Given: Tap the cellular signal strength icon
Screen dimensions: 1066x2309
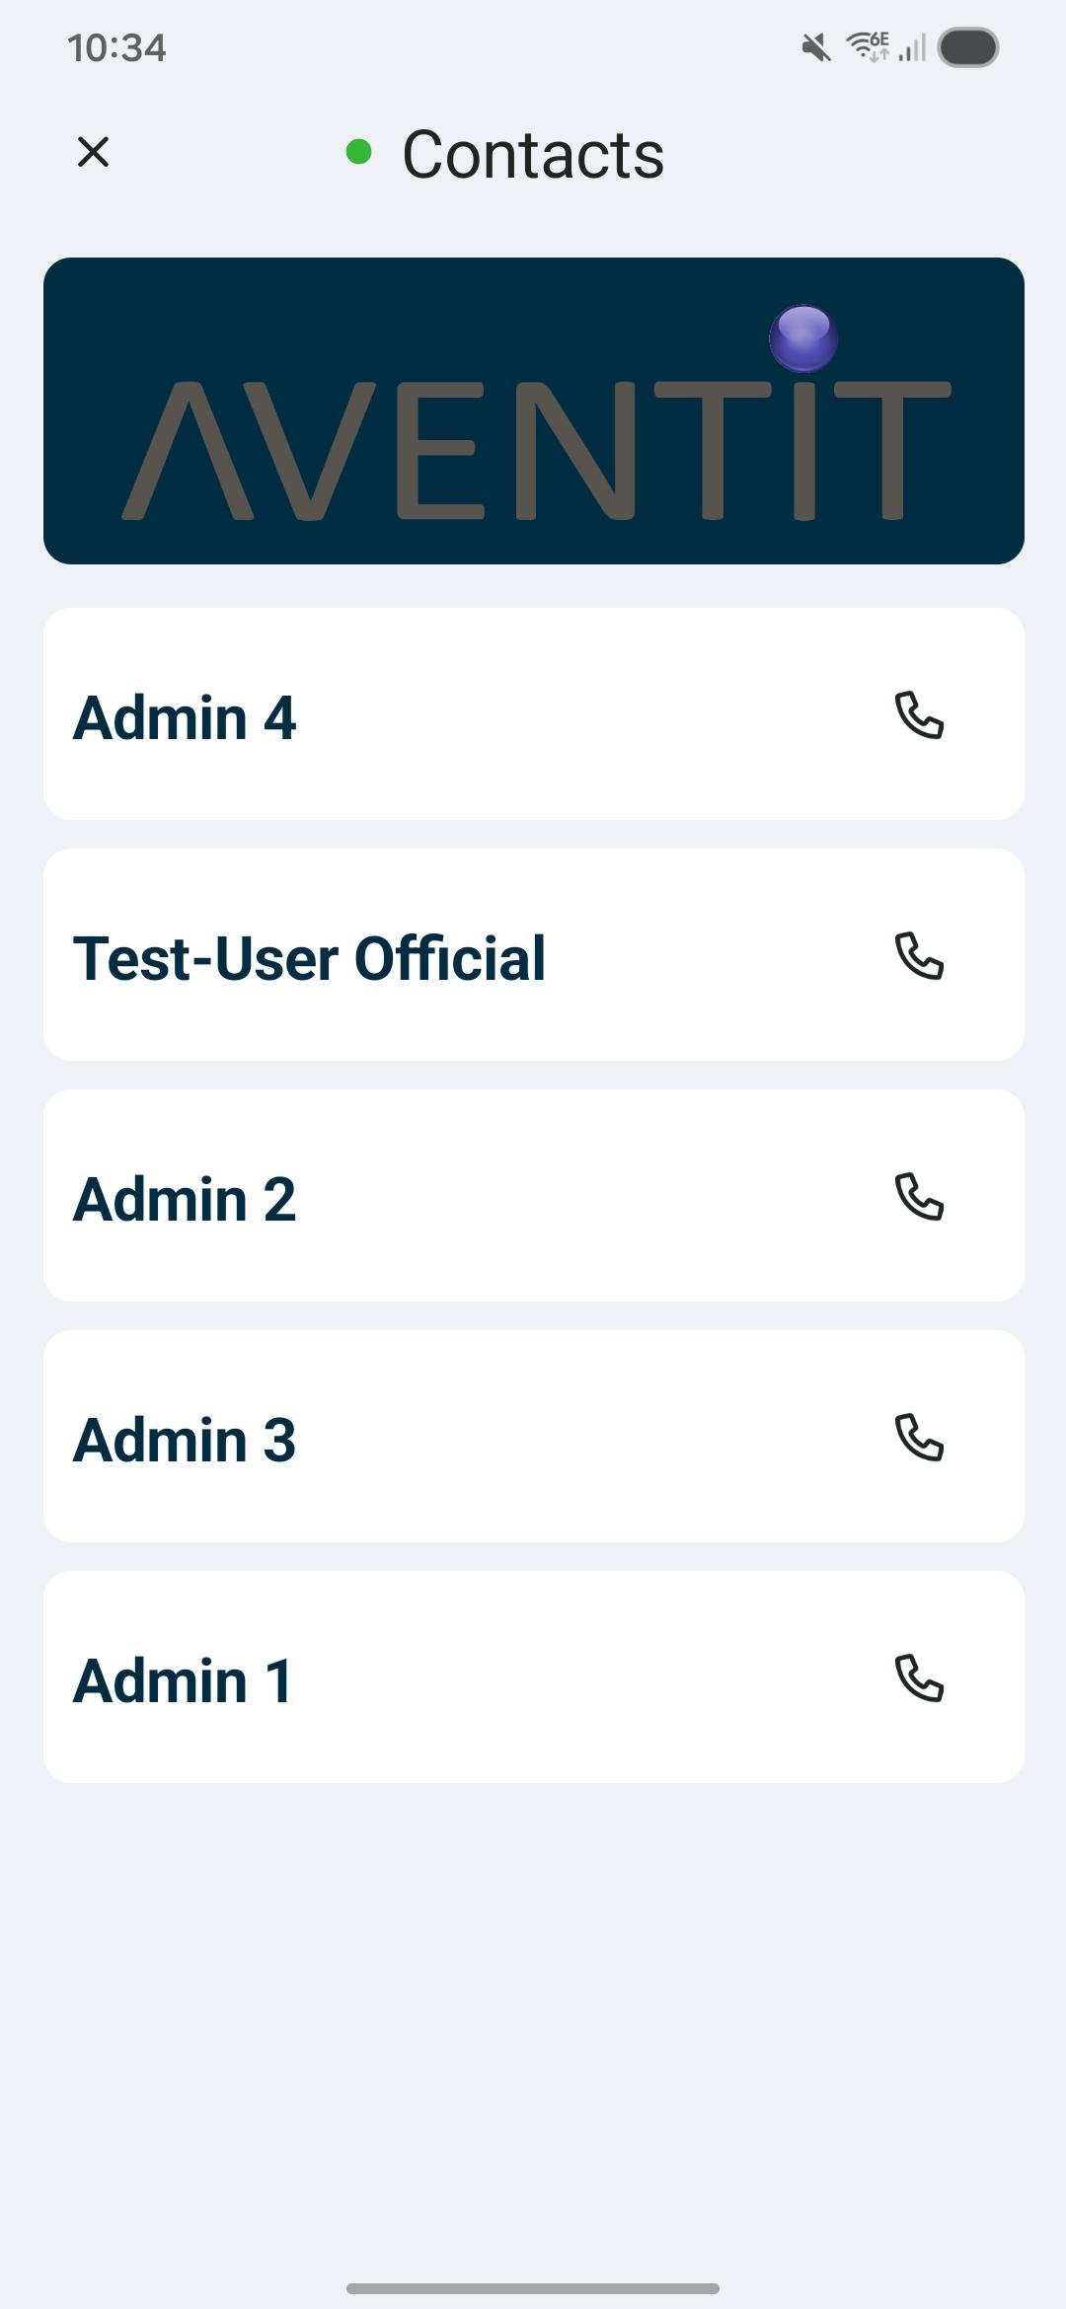Looking at the screenshot, I should pos(913,47).
